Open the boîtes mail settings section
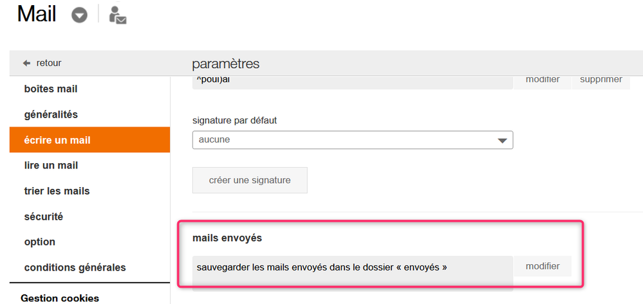This screenshot has height=304, width=643. coord(51,89)
